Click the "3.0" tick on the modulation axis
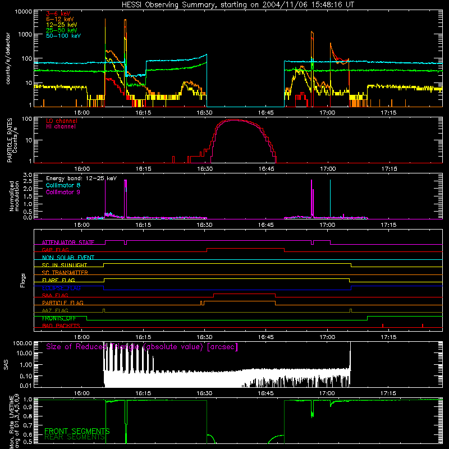The height and width of the screenshot is (449, 449). point(28,175)
